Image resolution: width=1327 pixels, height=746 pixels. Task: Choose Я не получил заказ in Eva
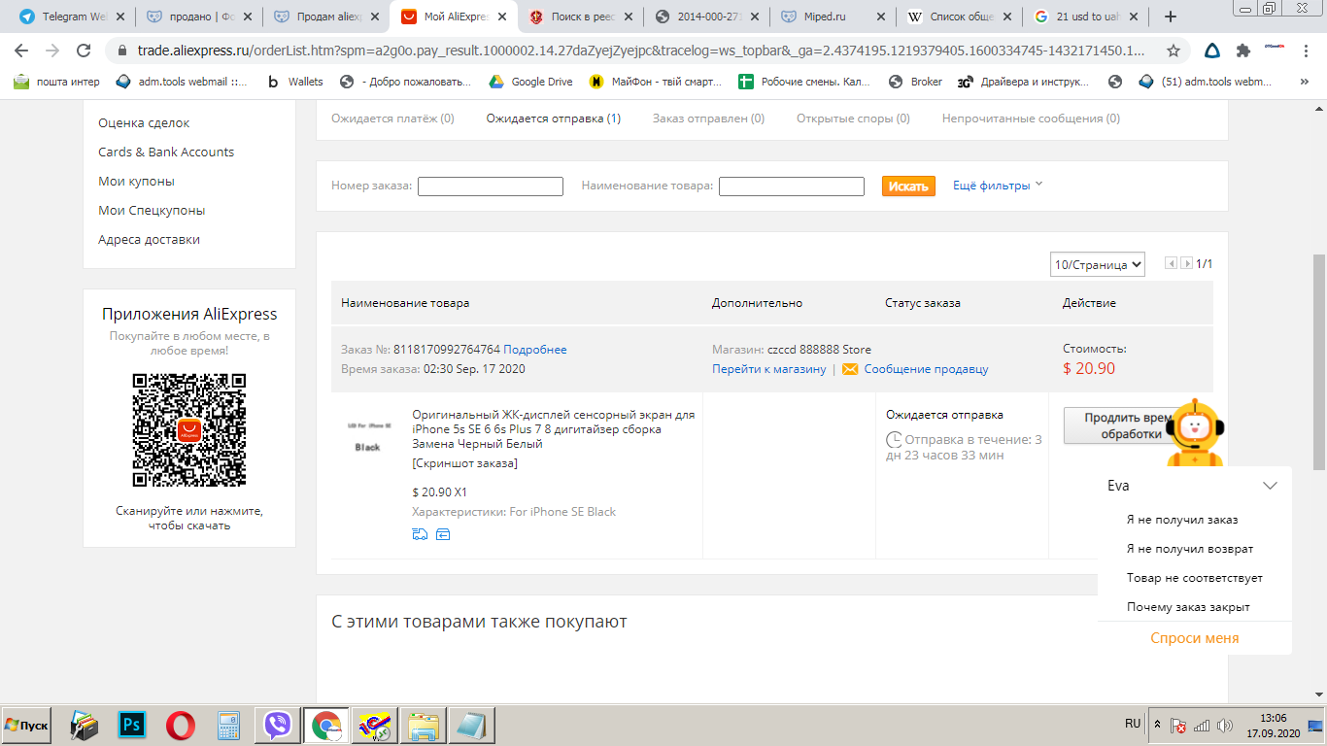pos(1182,520)
